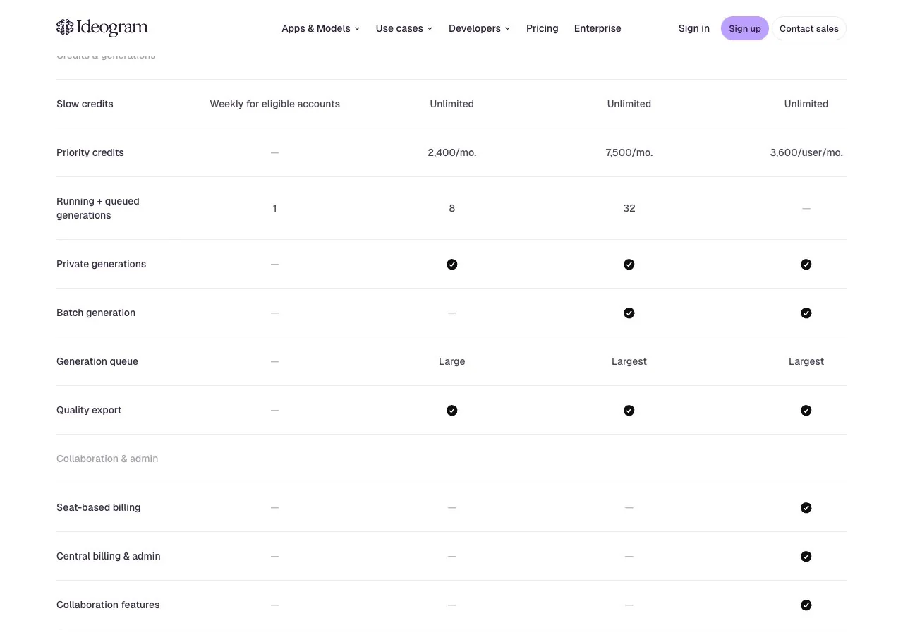Image resolution: width=903 pixels, height=635 pixels.
Task: Click Batch generation checkmark in the 3,600/user/mo. column
Action: coord(806,313)
